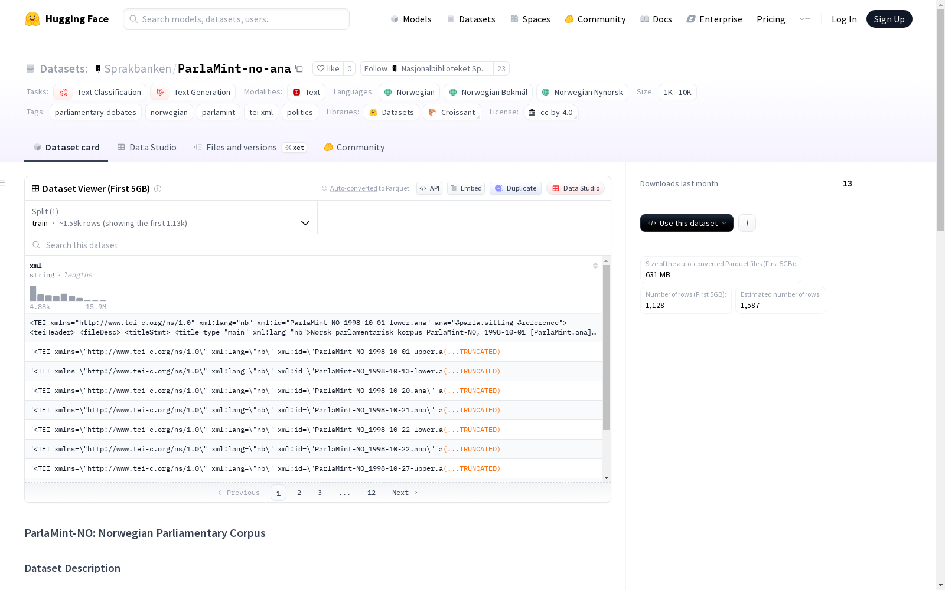Click the Embed button
Image resolution: width=945 pixels, height=590 pixels.
coord(466,188)
